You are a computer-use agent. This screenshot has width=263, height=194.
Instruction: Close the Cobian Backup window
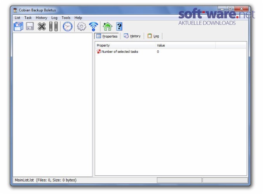(x=241, y=9)
